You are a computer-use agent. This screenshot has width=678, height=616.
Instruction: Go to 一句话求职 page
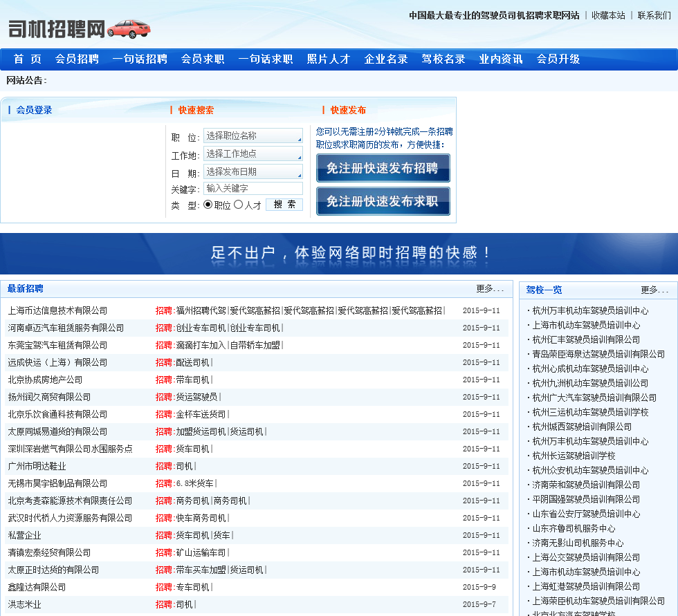point(266,59)
